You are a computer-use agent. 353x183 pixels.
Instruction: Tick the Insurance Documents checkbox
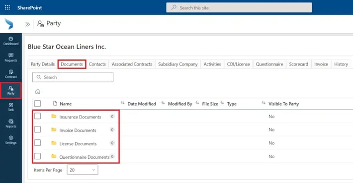click(x=38, y=116)
